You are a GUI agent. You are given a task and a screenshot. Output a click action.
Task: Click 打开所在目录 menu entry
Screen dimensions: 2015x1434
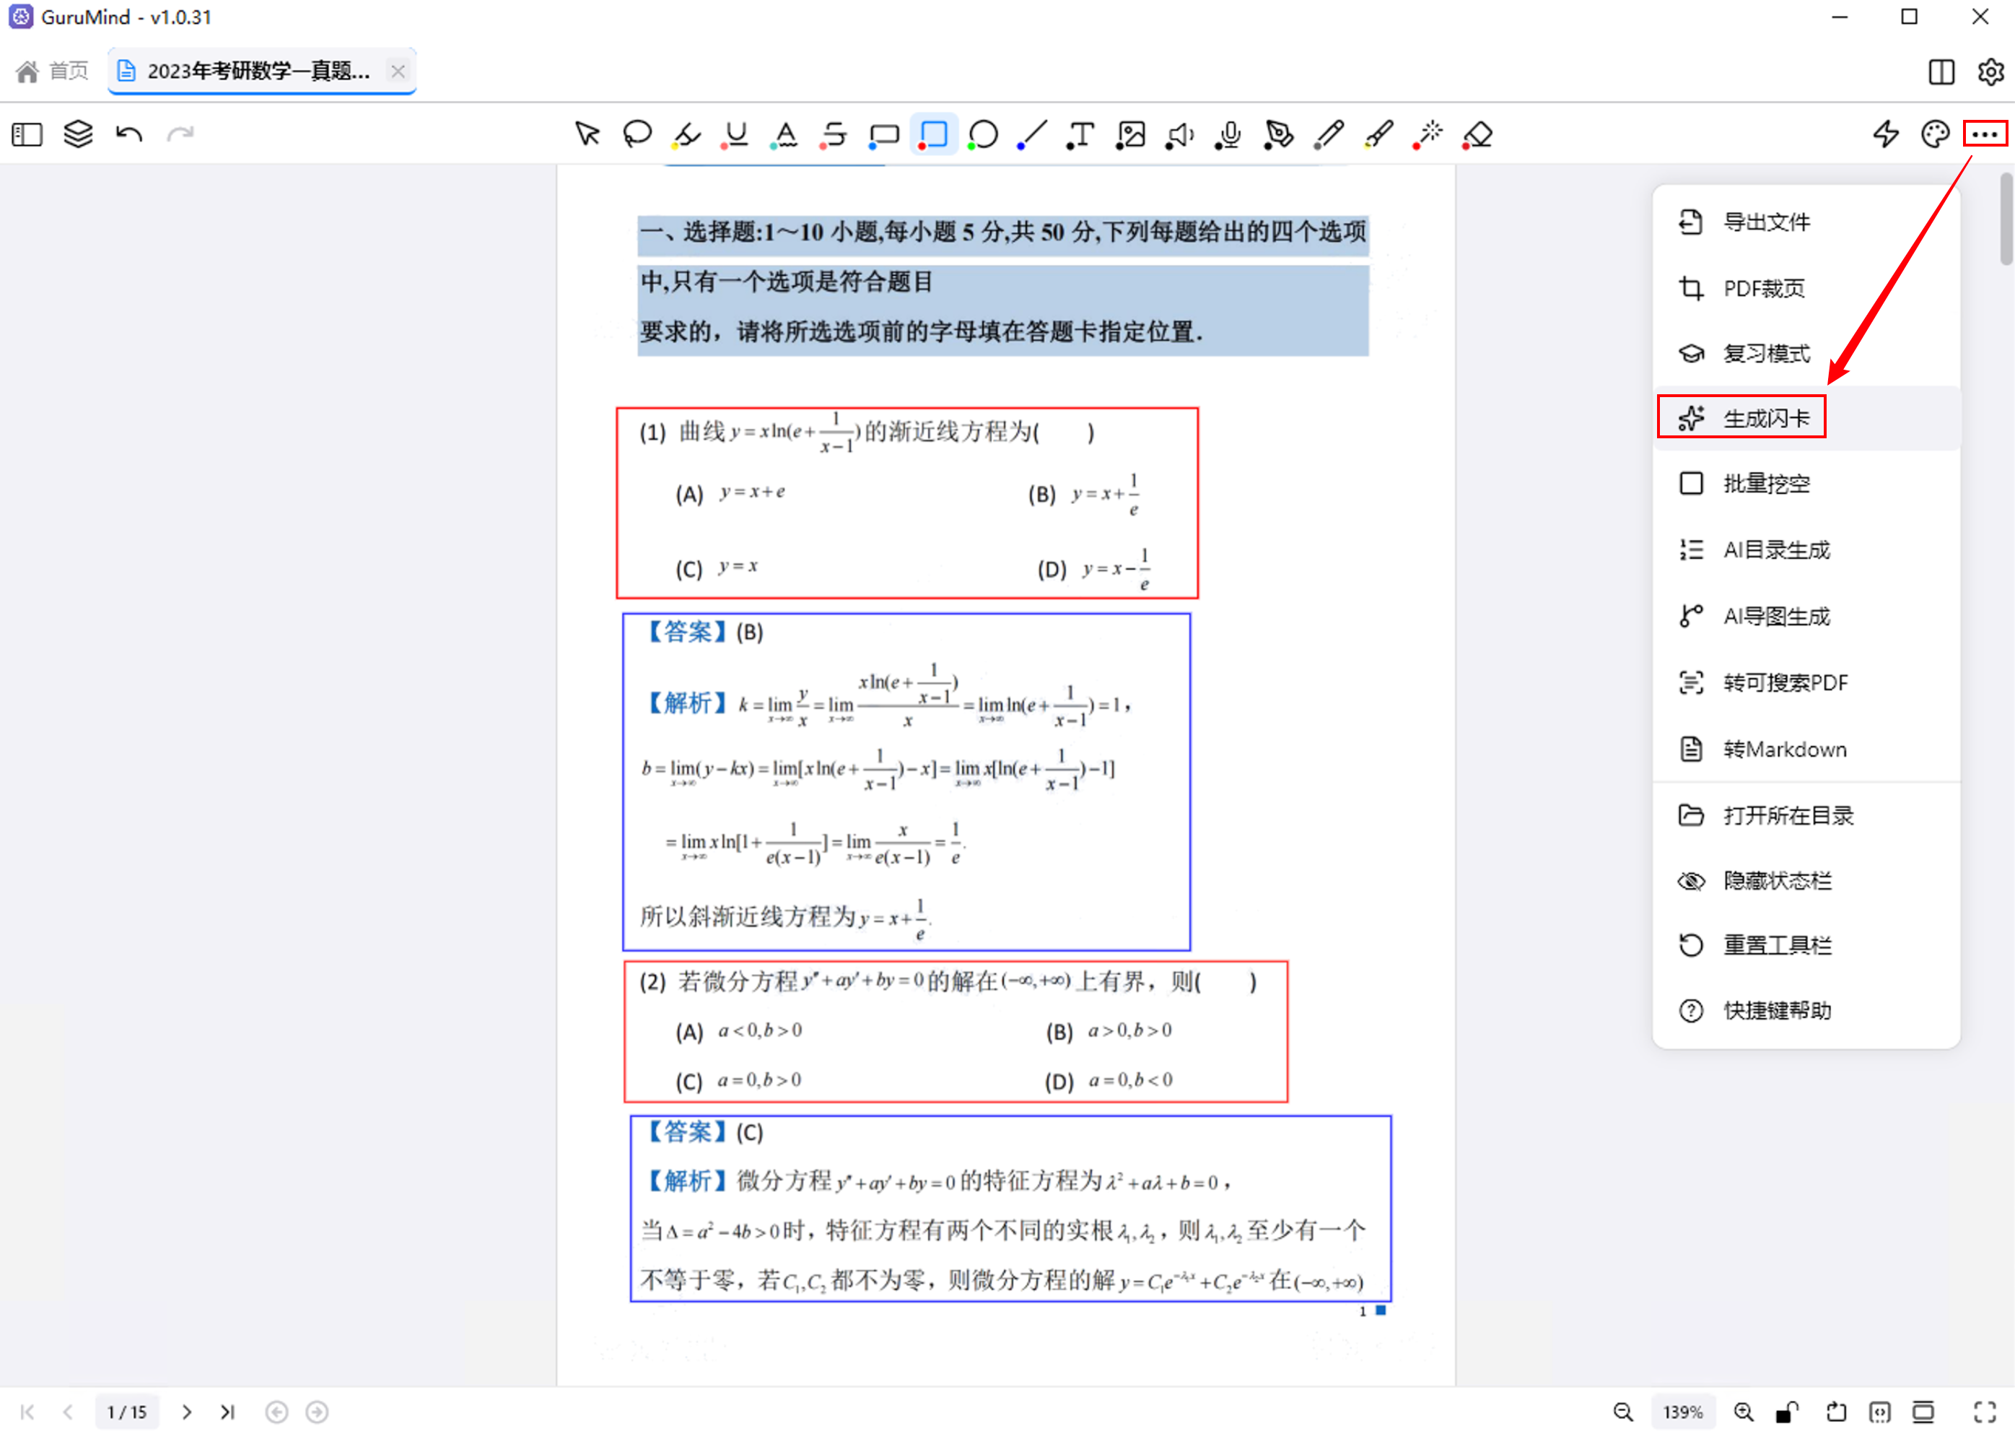pyautogui.click(x=1806, y=815)
